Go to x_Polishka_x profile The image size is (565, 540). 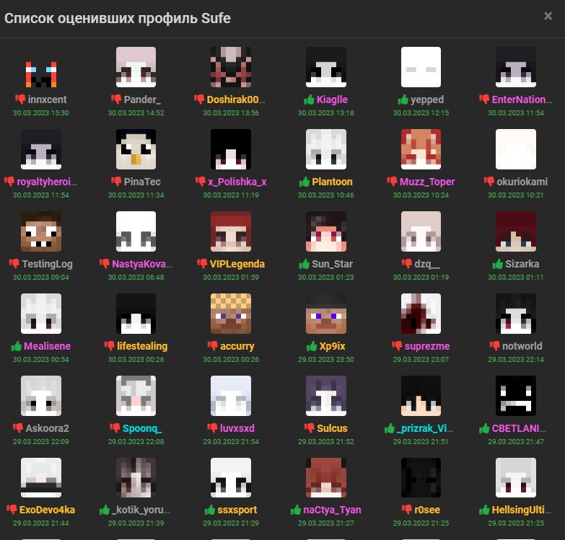(237, 182)
